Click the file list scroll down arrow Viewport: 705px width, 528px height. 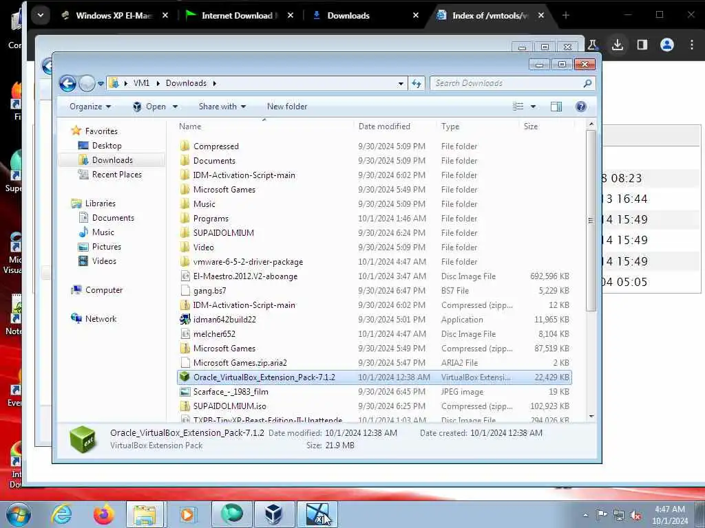[x=591, y=416]
